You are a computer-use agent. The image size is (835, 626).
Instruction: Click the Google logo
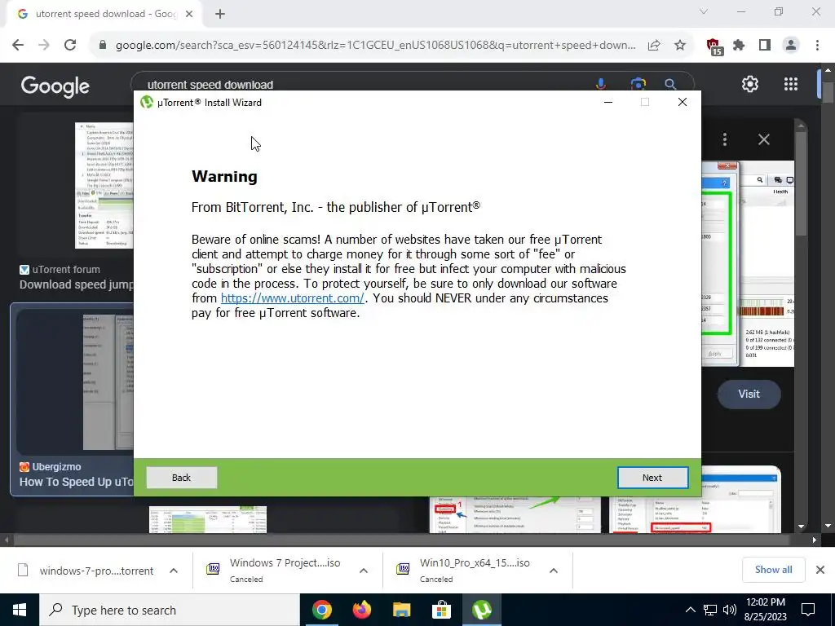coord(55,86)
